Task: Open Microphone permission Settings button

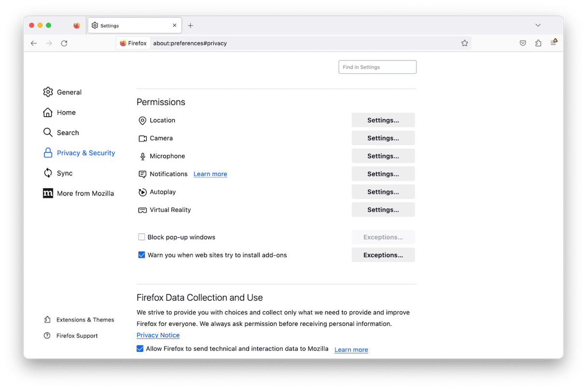Action: (x=383, y=156)
